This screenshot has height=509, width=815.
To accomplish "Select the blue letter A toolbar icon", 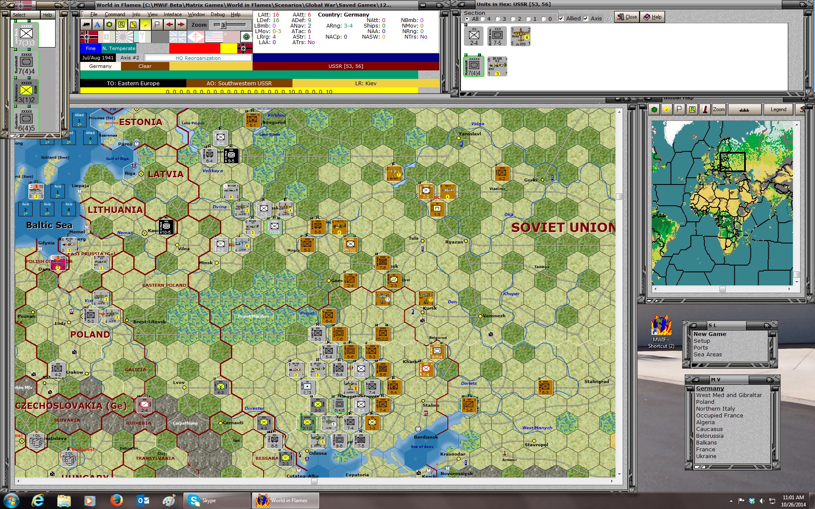I will point(98,25).
